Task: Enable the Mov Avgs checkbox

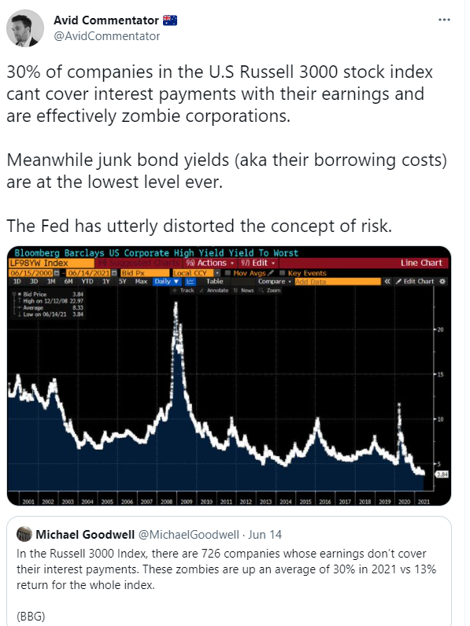Action: tap(228, 273)
